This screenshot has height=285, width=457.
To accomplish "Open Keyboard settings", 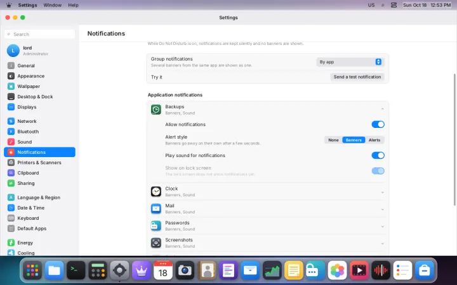I will (39, 218).
